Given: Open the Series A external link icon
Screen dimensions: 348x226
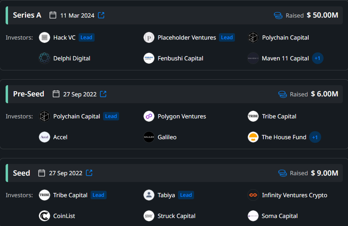Looking at the screenshot, I should pyautogui.click(x=101, y=15).
